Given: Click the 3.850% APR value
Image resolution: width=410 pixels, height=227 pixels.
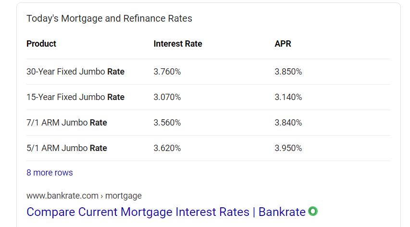Looking at the screenshot, I should [288, 72].
